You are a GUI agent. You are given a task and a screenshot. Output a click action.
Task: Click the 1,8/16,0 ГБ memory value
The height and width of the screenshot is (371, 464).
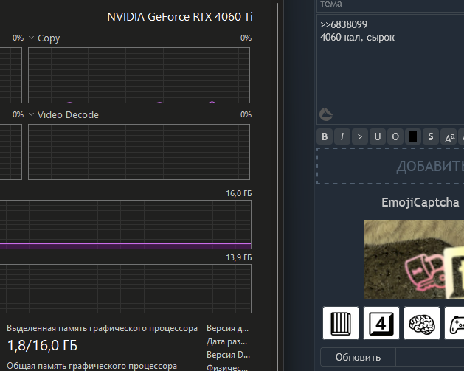coord(42,346)
